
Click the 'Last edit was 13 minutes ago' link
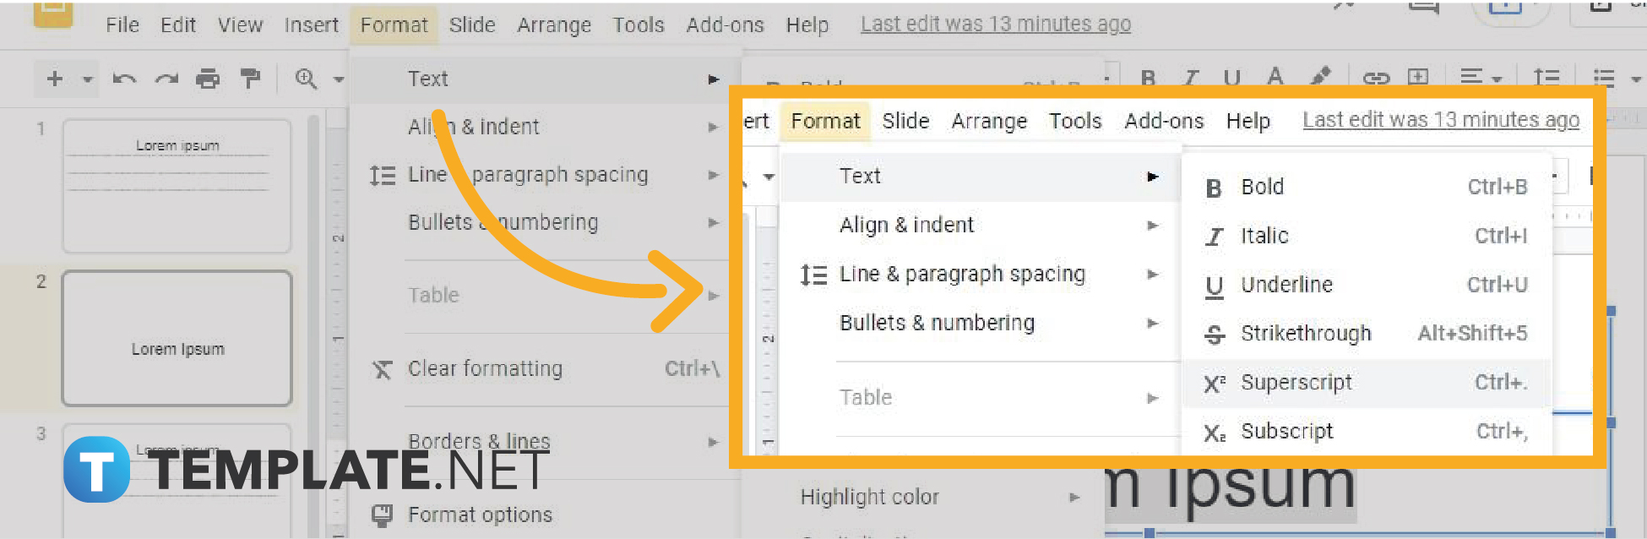995,24
